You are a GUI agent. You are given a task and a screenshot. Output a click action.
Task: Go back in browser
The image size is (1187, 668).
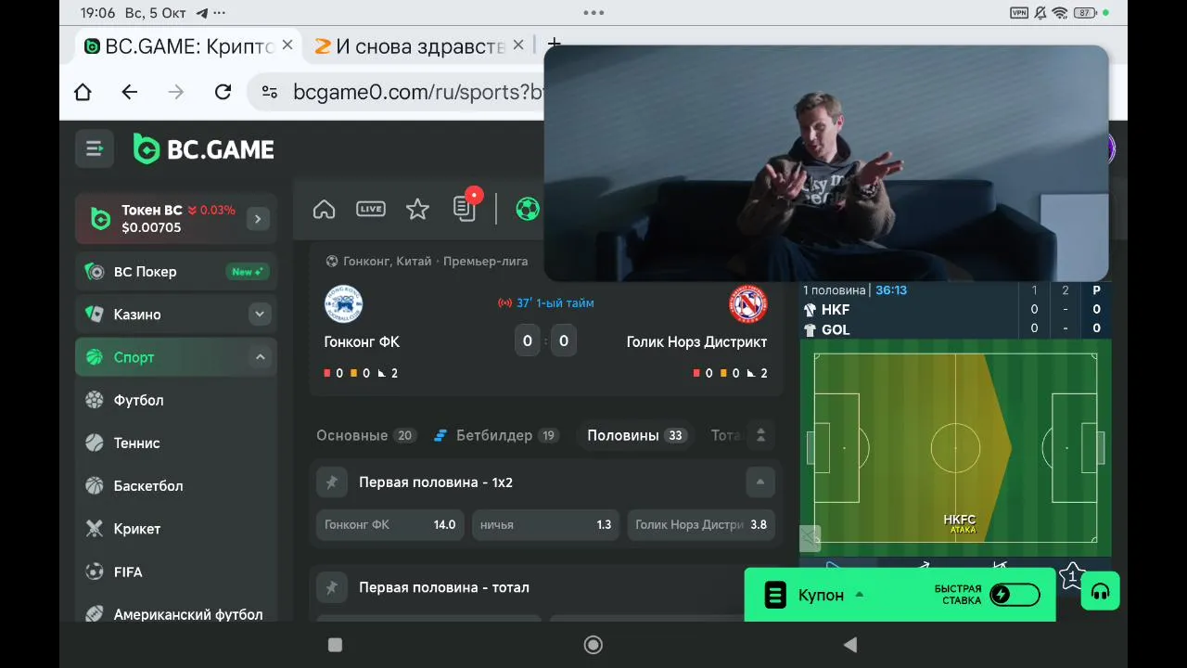(129, 92)
